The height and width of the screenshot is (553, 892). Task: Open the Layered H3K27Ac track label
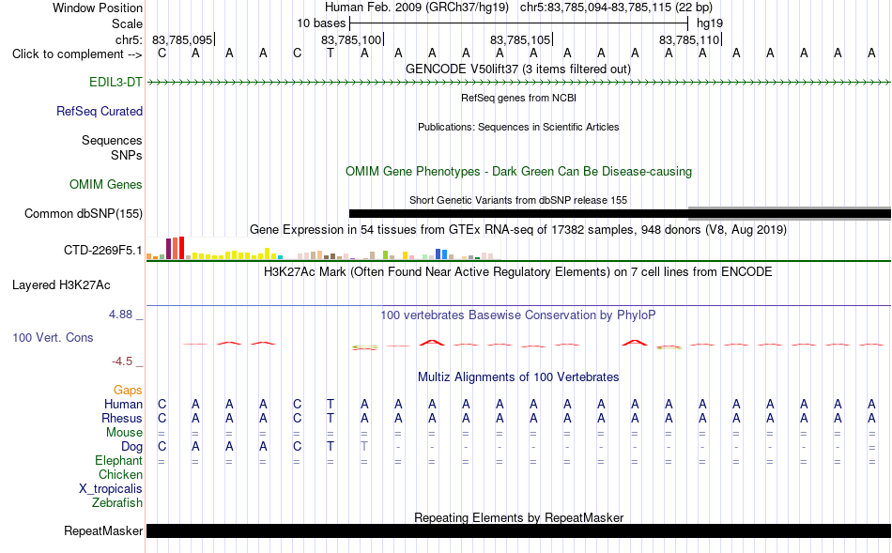coord(61,285)
